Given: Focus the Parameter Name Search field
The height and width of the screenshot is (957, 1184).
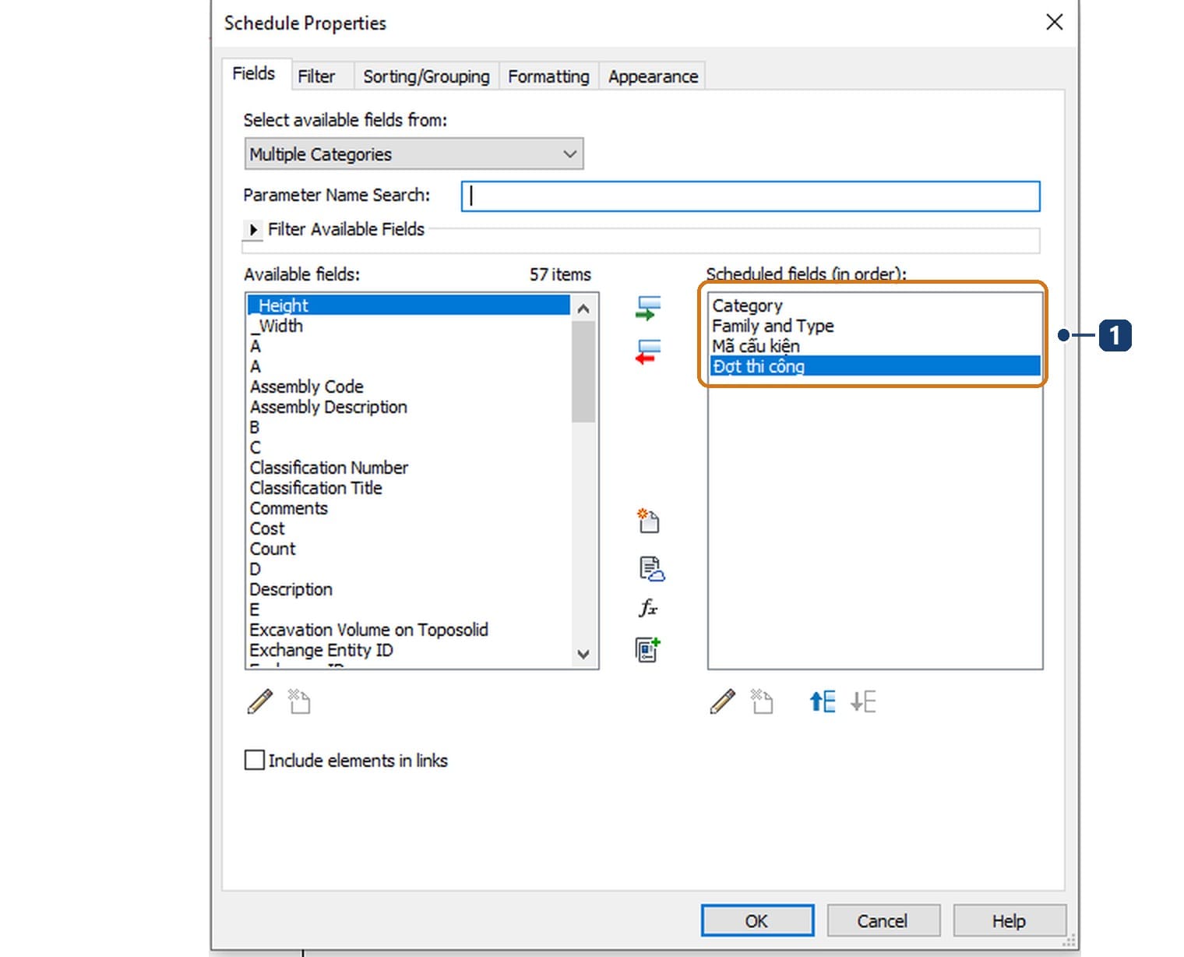Looking at the screenshot, I should tap(751, 196).
